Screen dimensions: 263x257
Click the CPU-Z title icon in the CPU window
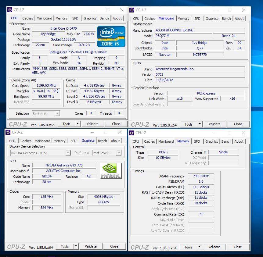coord(10,10)
